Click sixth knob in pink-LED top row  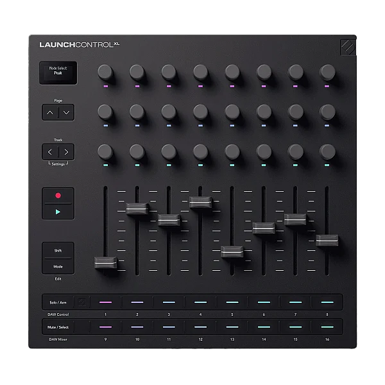tap(264, 73)
